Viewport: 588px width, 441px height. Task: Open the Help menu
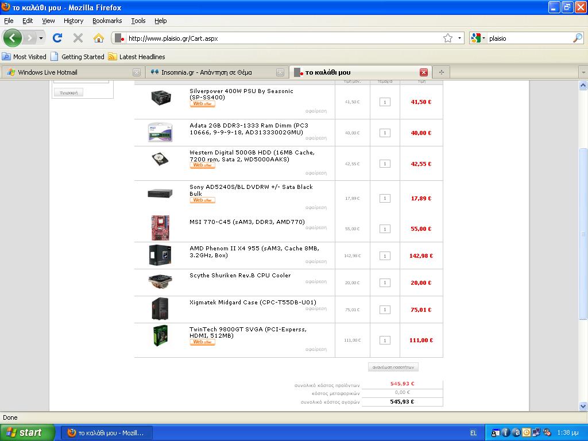[161, 21]
